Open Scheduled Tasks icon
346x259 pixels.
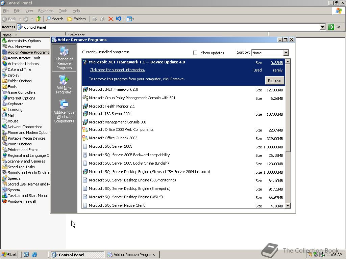5,167
